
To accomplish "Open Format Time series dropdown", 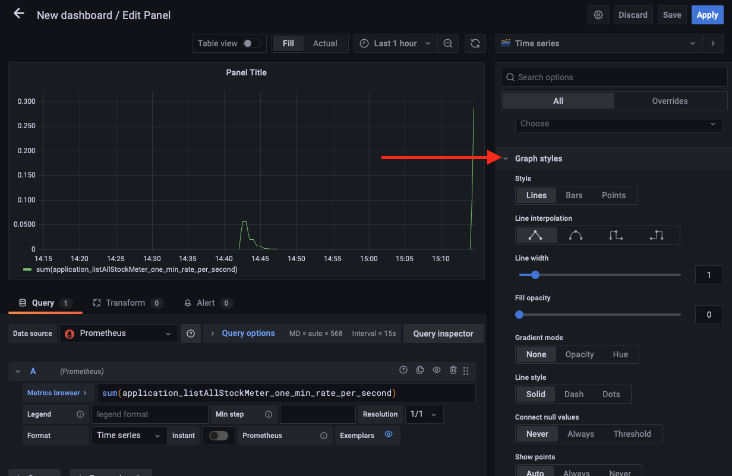I will (x=129, y=436).
